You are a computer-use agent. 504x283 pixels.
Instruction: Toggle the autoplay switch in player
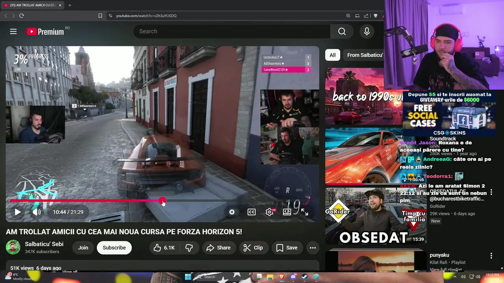coord(232,212)
